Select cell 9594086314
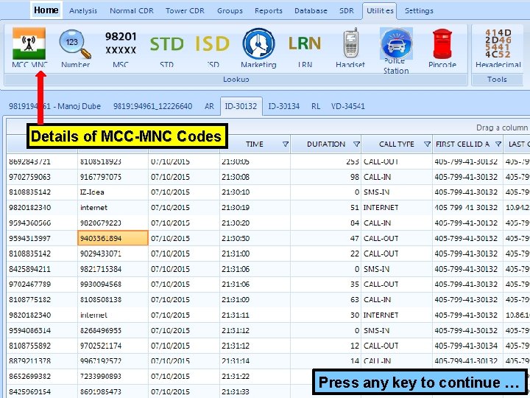This screenshot has height=398, width=530. click(x=42, y=330)
